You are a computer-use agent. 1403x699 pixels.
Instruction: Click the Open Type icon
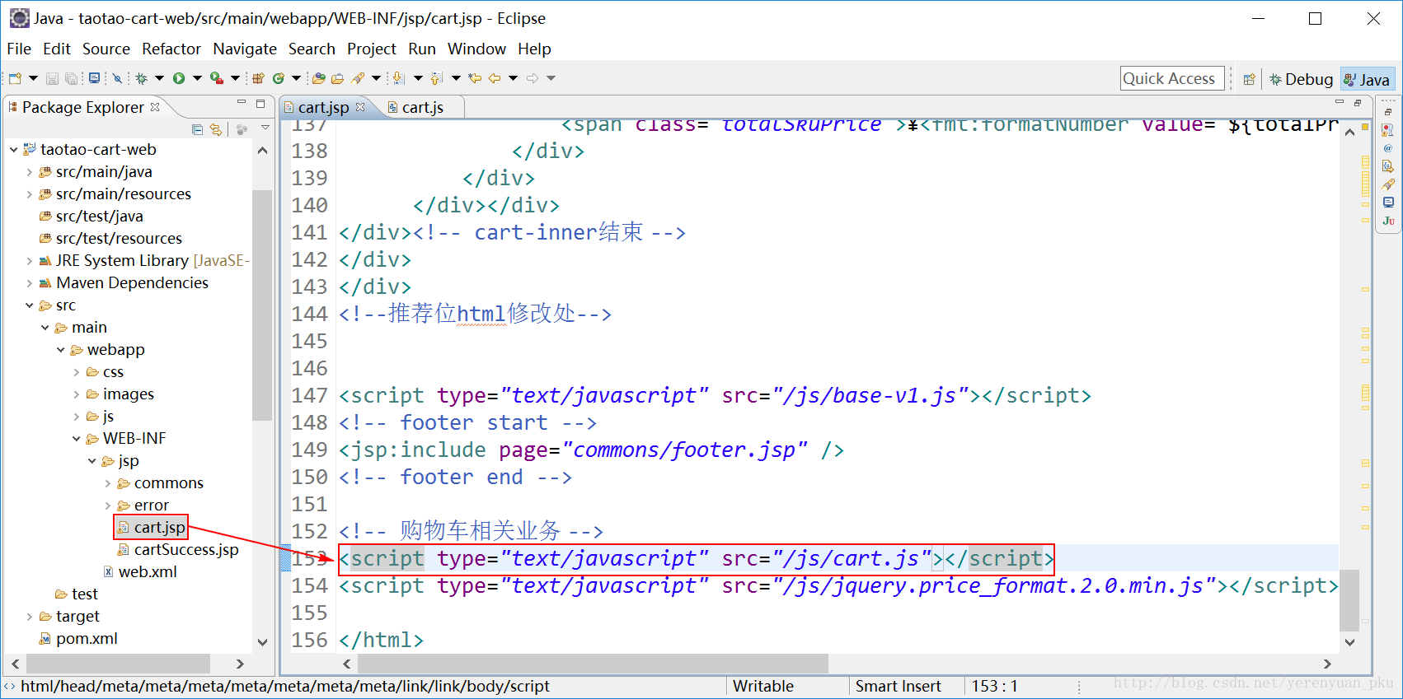(318, 78)
